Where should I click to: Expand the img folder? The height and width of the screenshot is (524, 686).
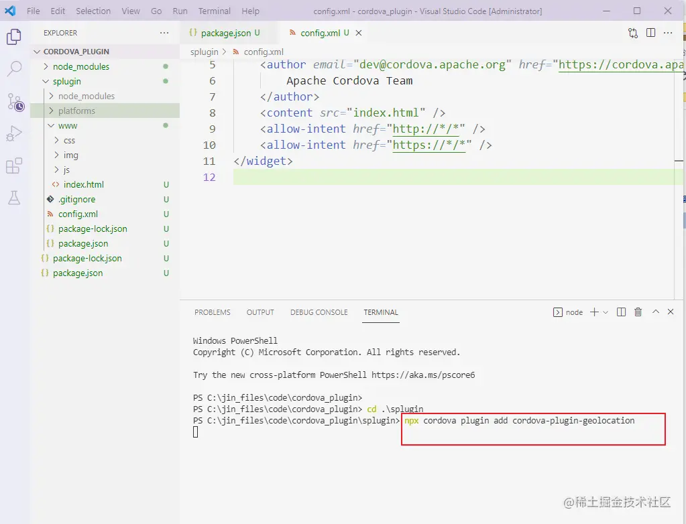click(105, 155)
